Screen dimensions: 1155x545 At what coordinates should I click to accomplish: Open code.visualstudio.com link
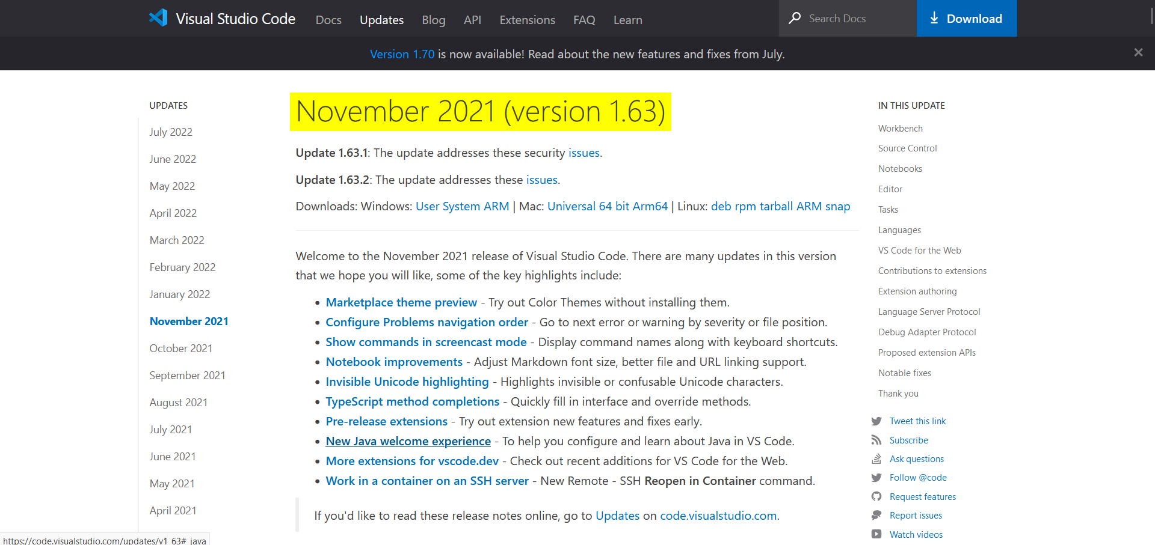718,516
